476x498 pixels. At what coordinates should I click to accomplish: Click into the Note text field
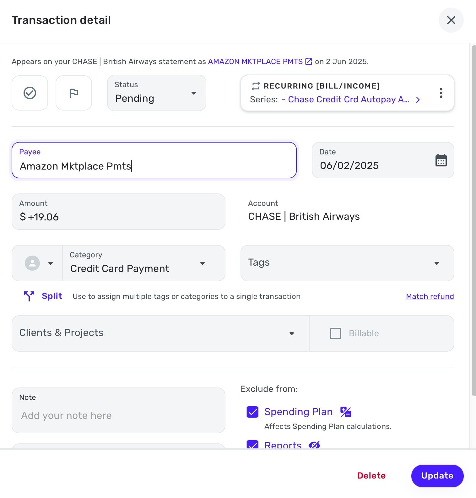click(x=118, y=410)
